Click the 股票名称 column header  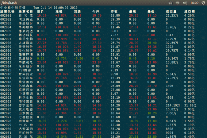pyautogui.click(x=26, y=12)
